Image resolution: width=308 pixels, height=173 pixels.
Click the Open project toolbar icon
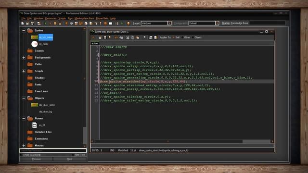(x=27, y=24)
